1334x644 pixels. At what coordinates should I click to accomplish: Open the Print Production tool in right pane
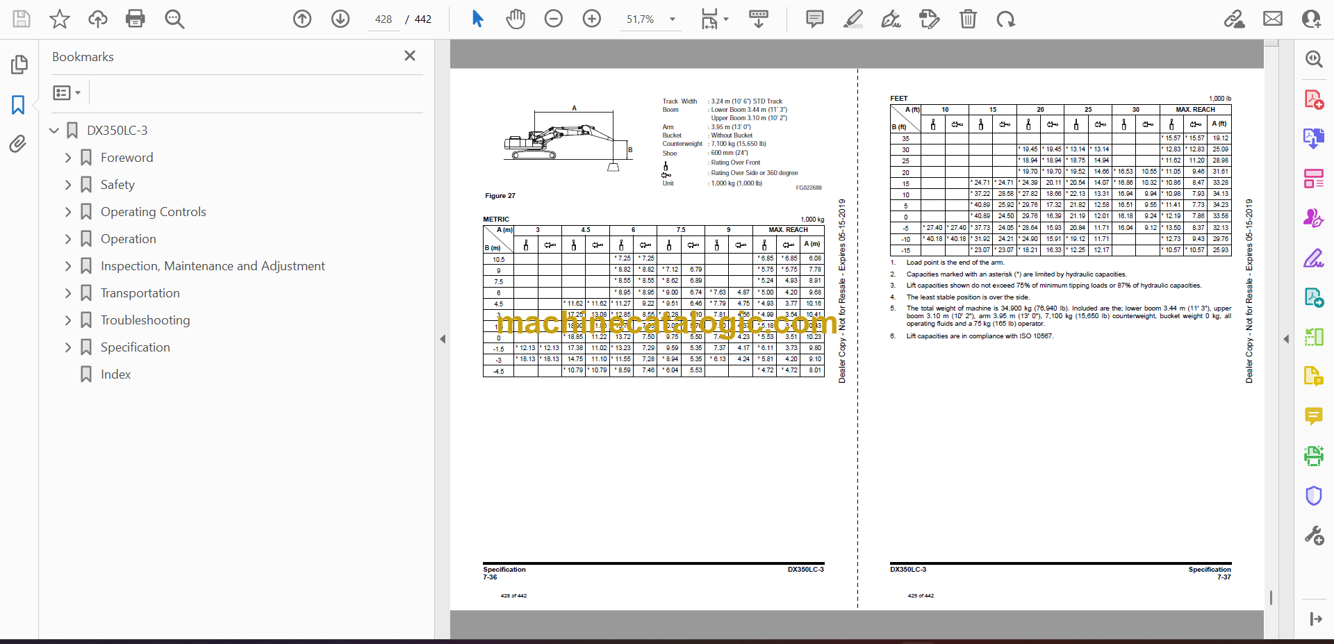click(1313, 456)
